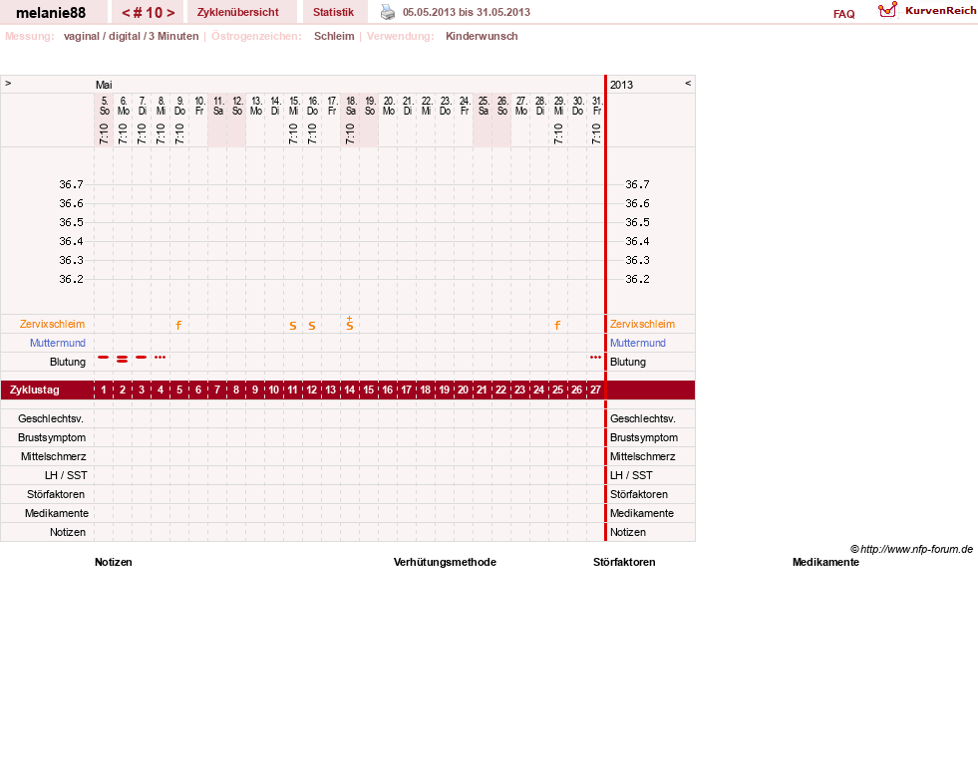978x780 pixels.
Task: Click cycle day 1 in Zyklustag bar
Action: (x=104, y=390)
